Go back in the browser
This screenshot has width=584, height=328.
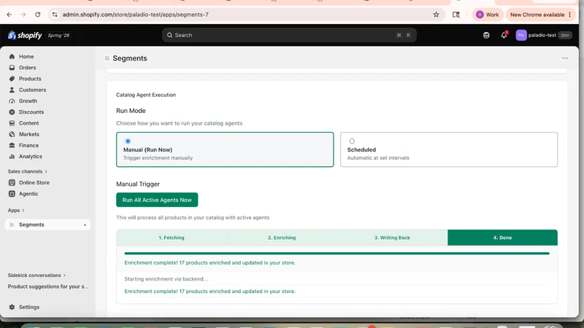pos(9,15)
